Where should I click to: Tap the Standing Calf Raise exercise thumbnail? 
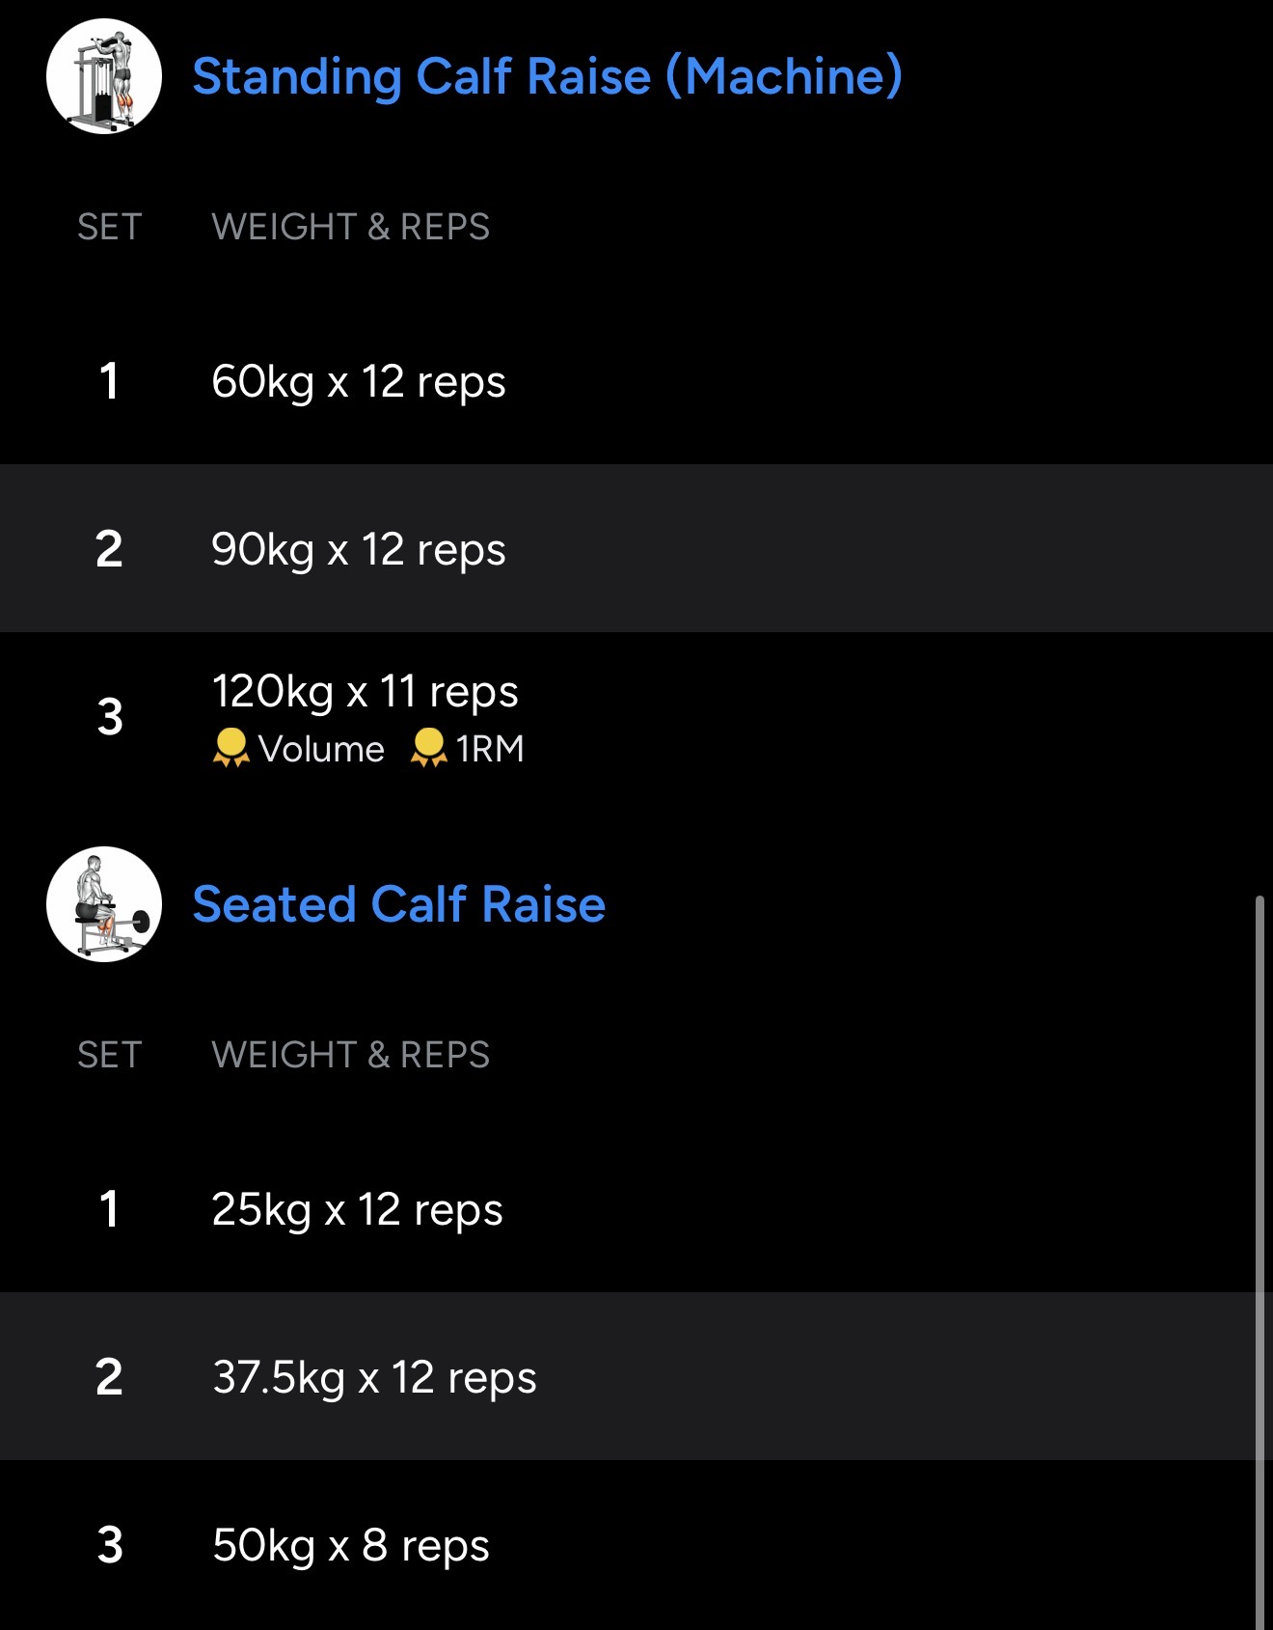[104, 76]
